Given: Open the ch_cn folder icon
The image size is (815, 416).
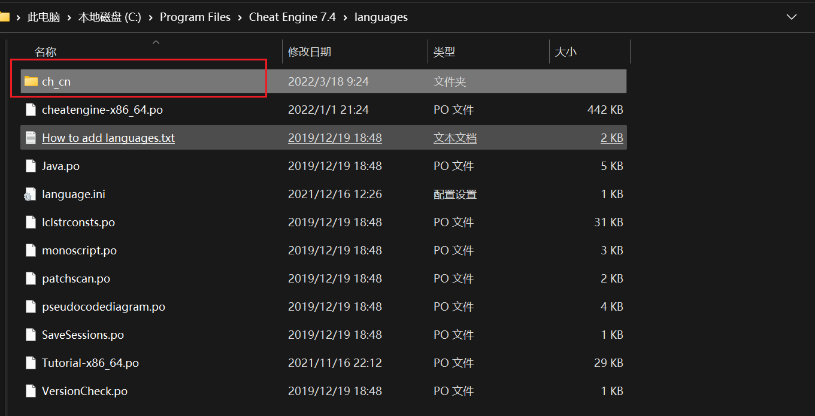Looking at the screenshot, I should [x=31, y=81].
